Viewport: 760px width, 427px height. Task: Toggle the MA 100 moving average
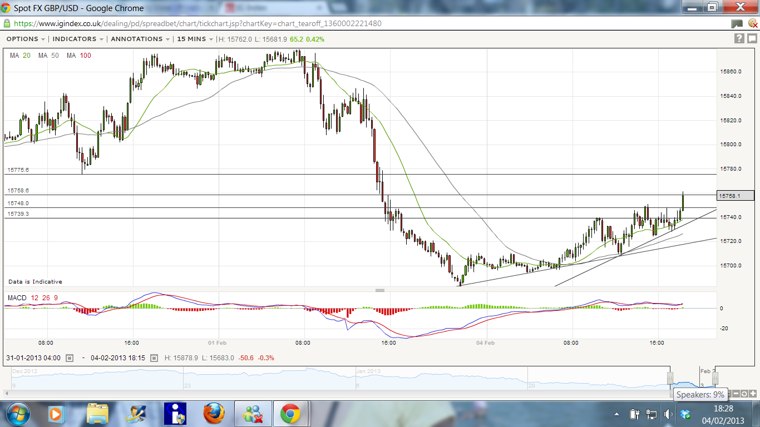click(78, 56)
